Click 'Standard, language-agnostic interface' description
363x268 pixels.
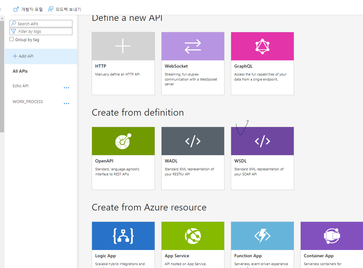pyautogui.click(x=117, y=172)
